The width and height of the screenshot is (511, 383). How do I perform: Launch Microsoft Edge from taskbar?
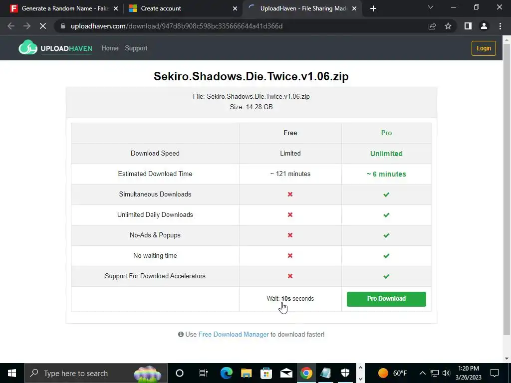point(226,373)
